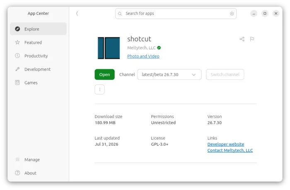290x190 pixels.
Task: Clear the search field with the x icon
Action: pyautogui.click(x=232, y=14)
